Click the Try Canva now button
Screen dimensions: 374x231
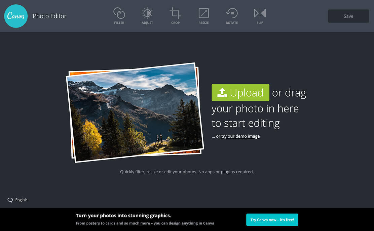272,220
